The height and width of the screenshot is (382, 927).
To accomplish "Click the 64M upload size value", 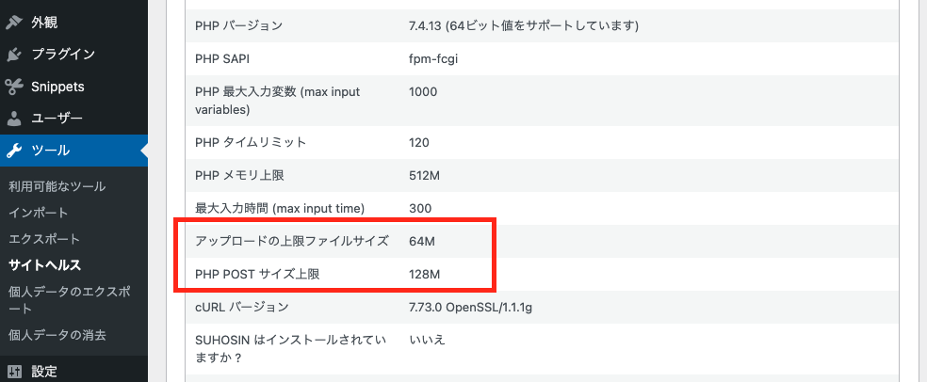I will [422, 242].
